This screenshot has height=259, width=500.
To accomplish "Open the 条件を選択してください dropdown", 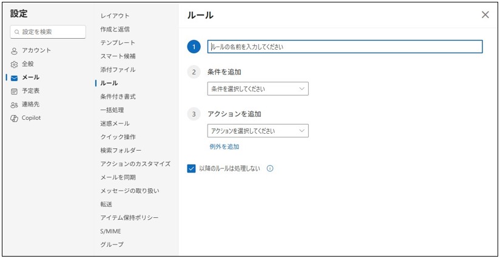I will pyautogui.click(x=257, y=89).
